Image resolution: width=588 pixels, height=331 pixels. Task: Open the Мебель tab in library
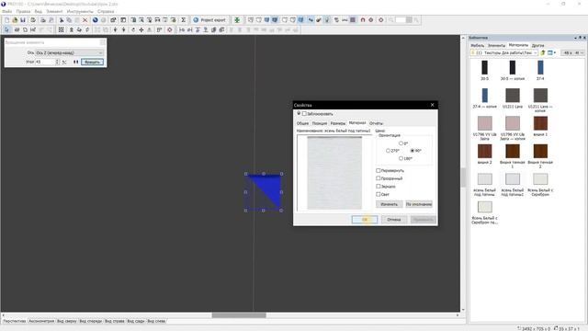[478, 45]
